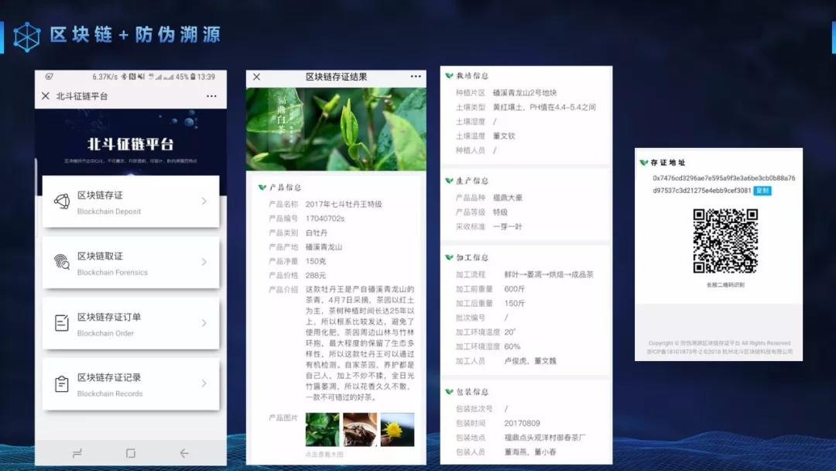
Task: Click pre-processing weight 600斤
Action: click(515, 289)
